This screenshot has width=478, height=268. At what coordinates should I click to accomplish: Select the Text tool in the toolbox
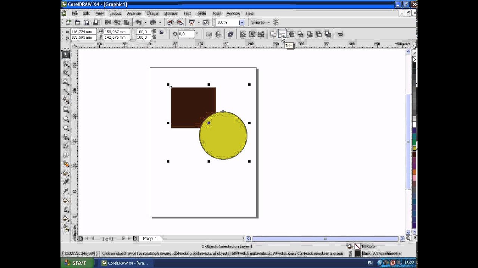point(66,146)
